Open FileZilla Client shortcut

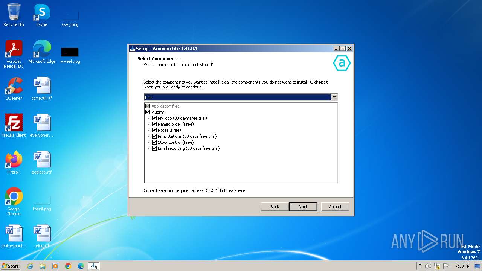pos(14,126)
